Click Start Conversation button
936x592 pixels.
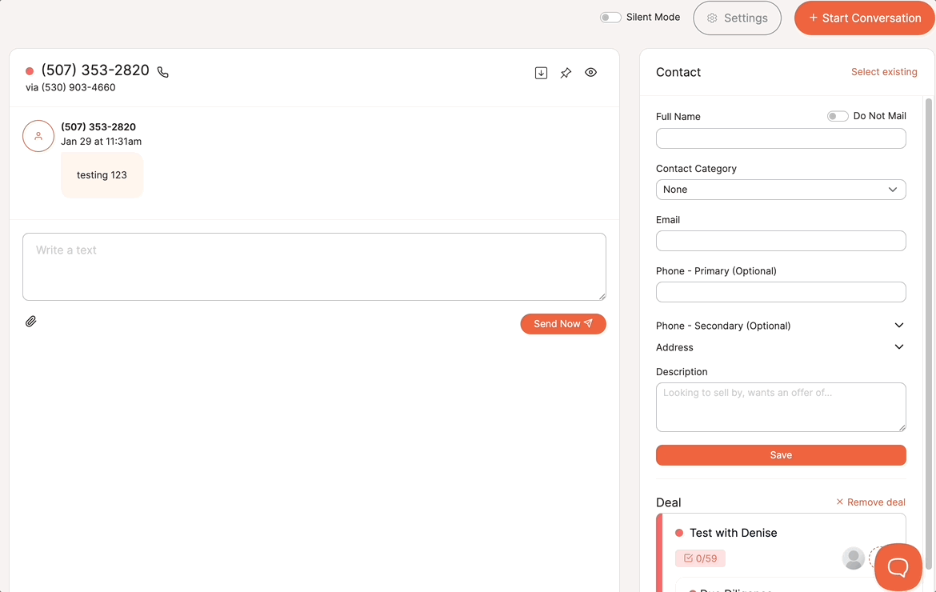[x=864, y=18]
